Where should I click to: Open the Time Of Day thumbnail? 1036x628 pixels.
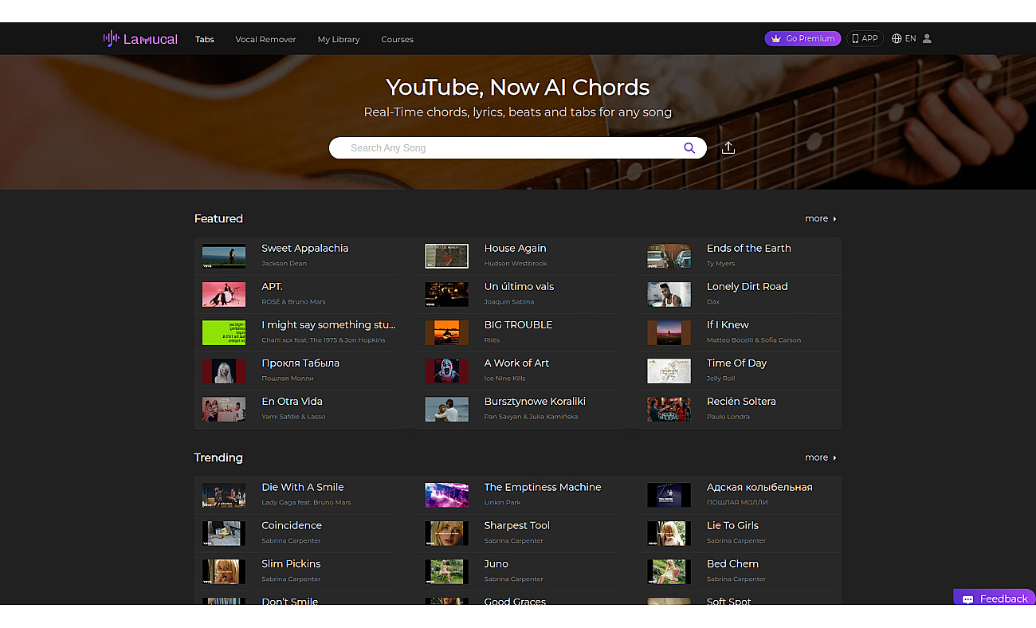pos(669,371)
